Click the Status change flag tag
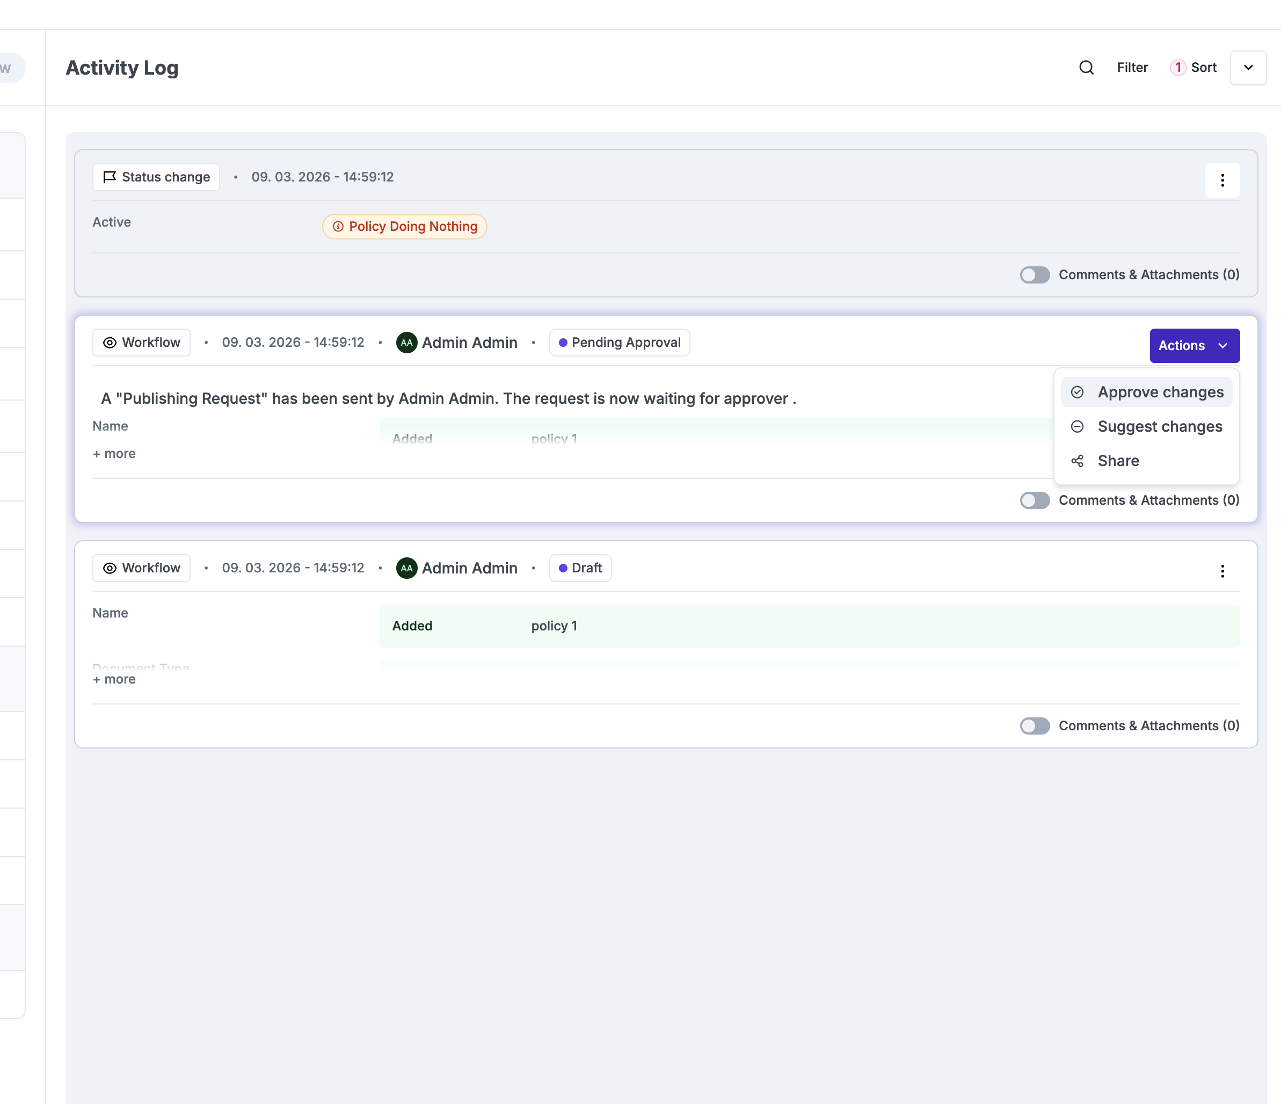Viewport: 1281px width, 1104px height. click(x=156, y=177)
